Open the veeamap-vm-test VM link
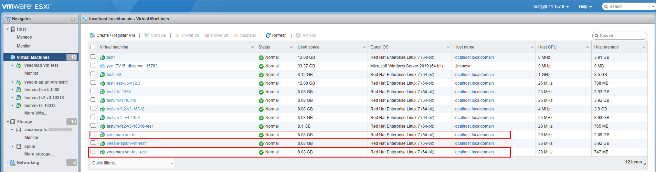This screenshot has width=656, height=172. click(123, 135)
